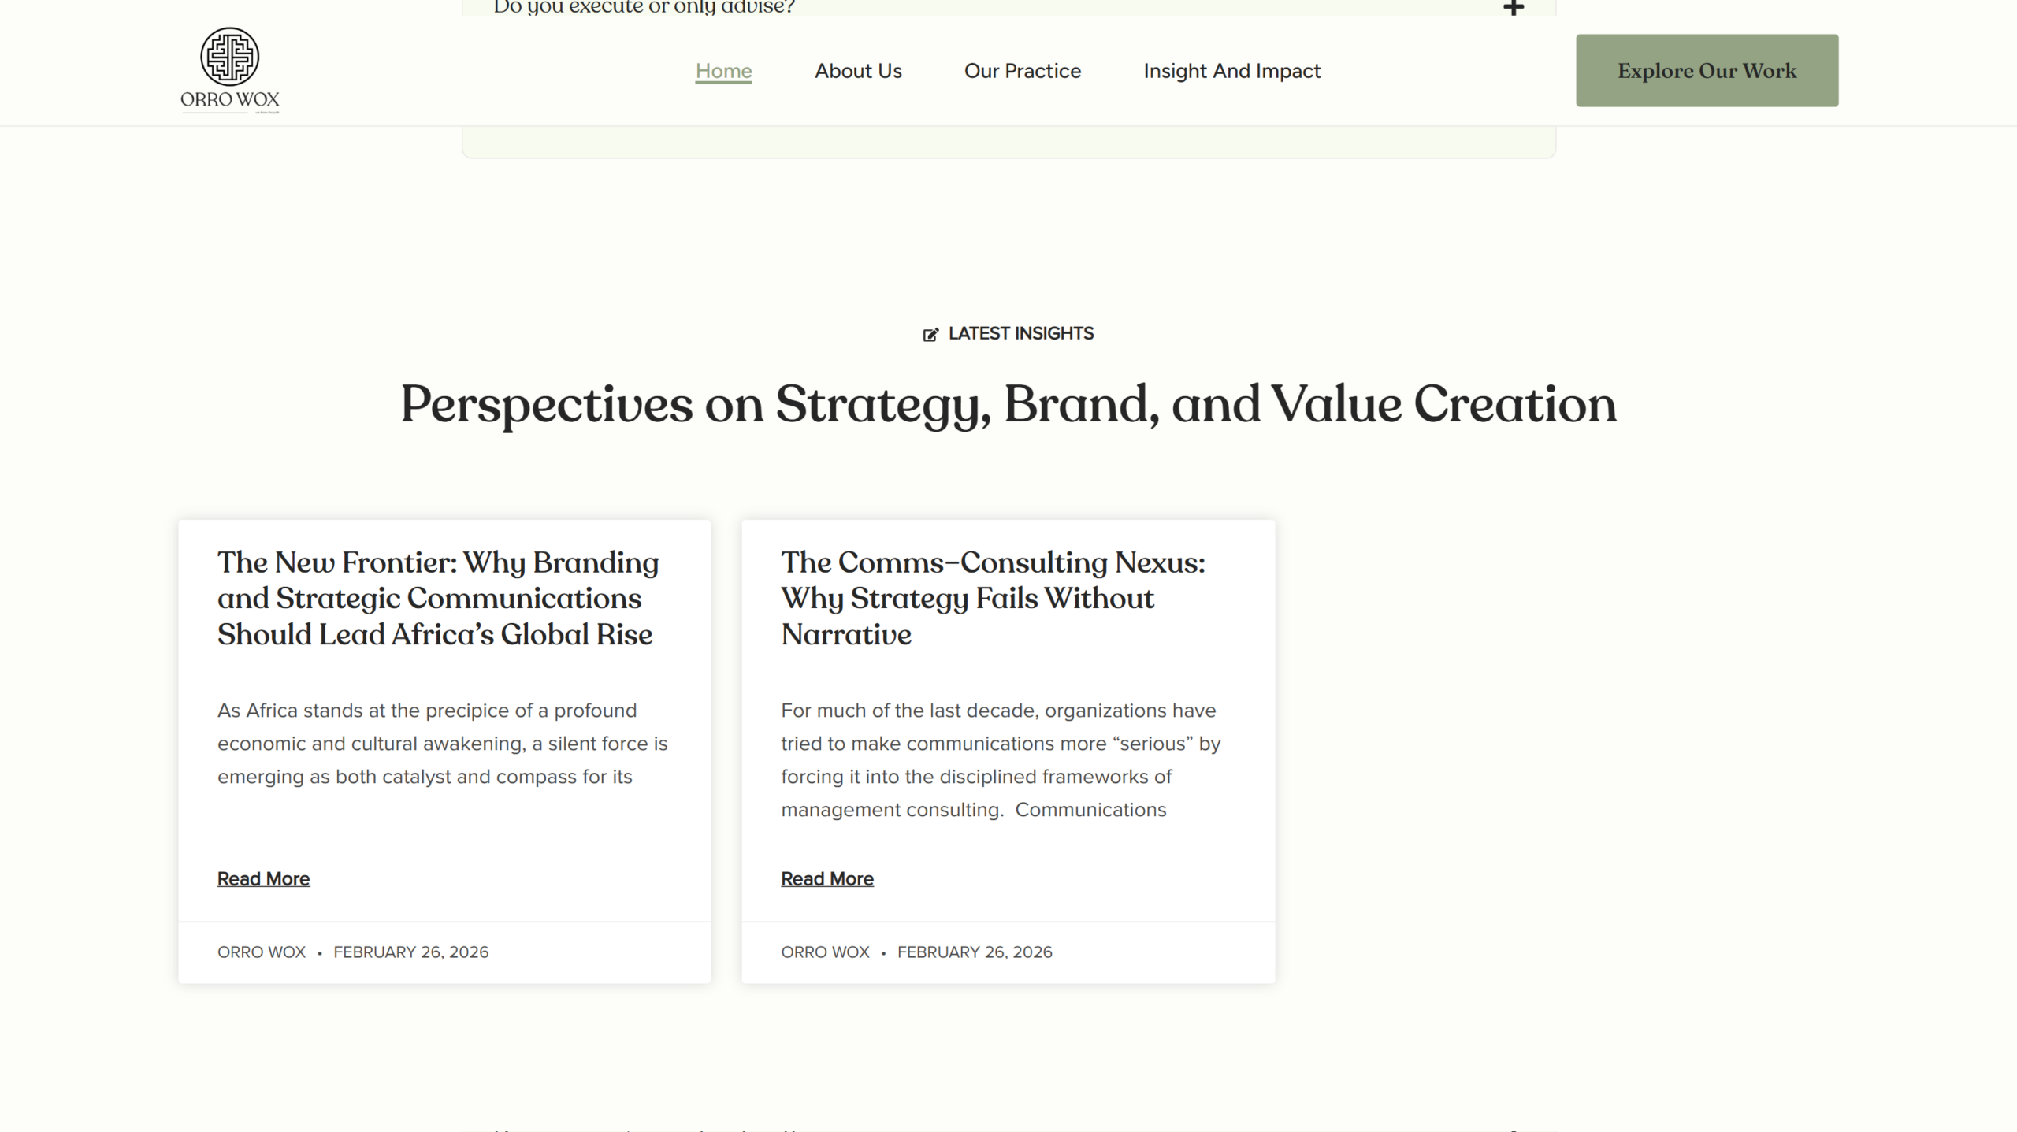Select the Home navigation item
2017x1132 pixels.
point(723,71)
